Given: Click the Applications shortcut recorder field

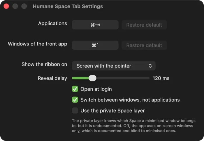Looking at the screenshot, I should (x=95, y=25).
